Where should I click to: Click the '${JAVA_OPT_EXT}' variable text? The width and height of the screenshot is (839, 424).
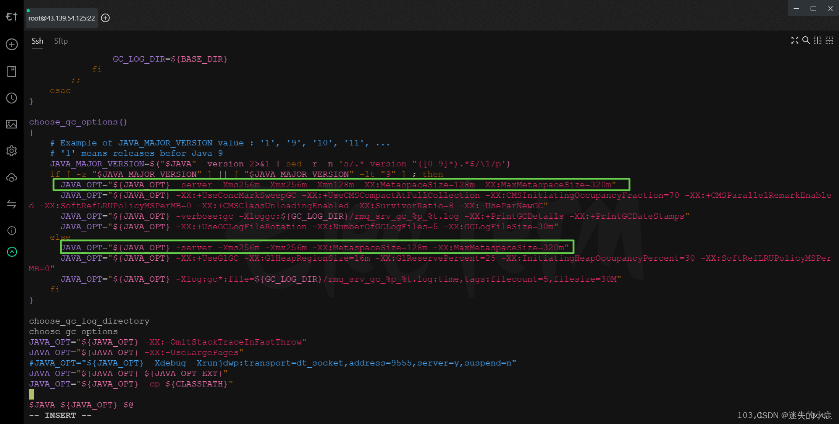(x=184, y=373)
